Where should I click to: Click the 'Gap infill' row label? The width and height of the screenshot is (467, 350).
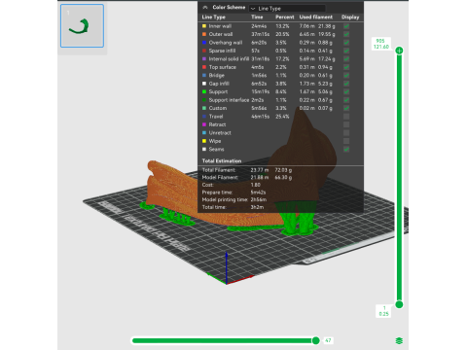219,84
